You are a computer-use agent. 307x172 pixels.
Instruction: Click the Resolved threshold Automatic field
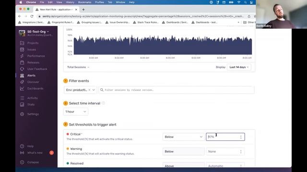[225, 165]
